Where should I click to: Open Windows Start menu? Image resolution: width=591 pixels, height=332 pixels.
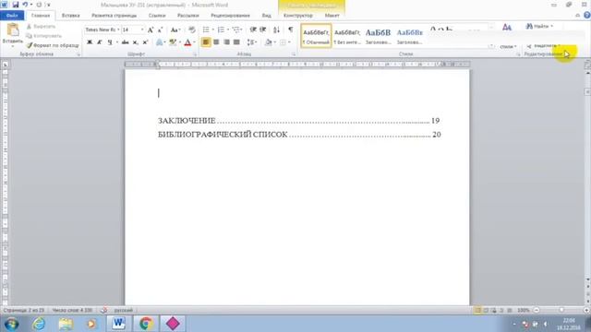coord(12,324)
